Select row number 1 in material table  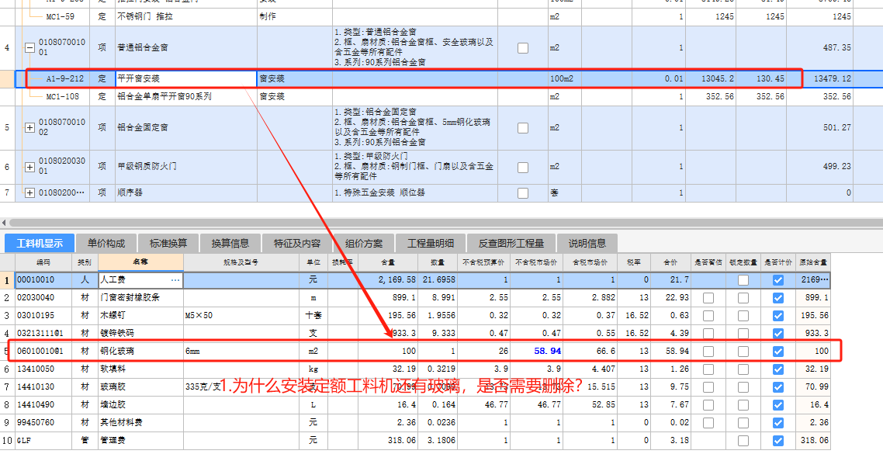(x=7, y=280)
